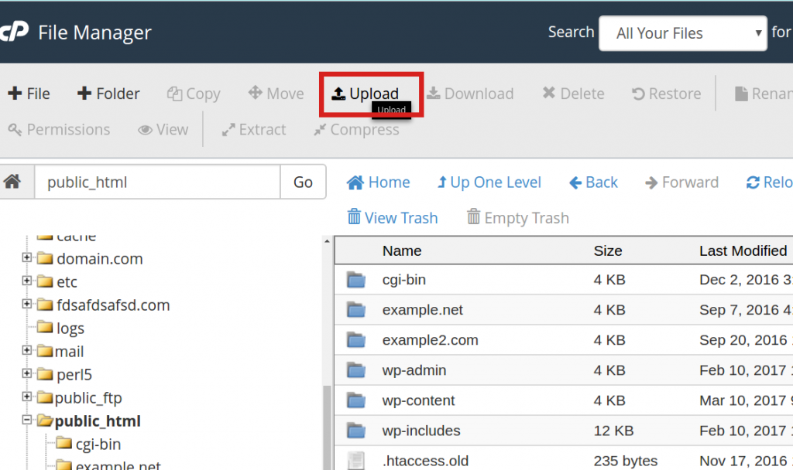Click the Delete icon

[x=572, y=93]
